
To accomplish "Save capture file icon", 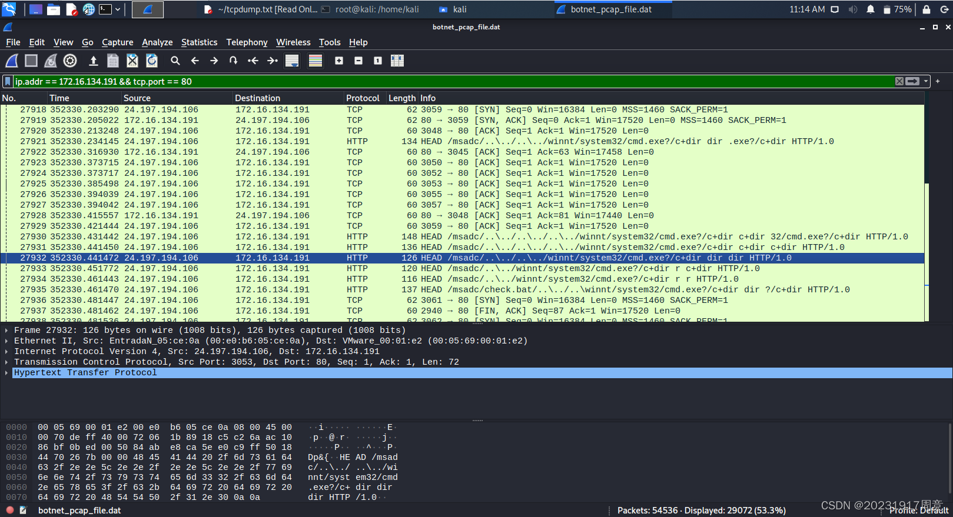I will [x=113, y=61].
